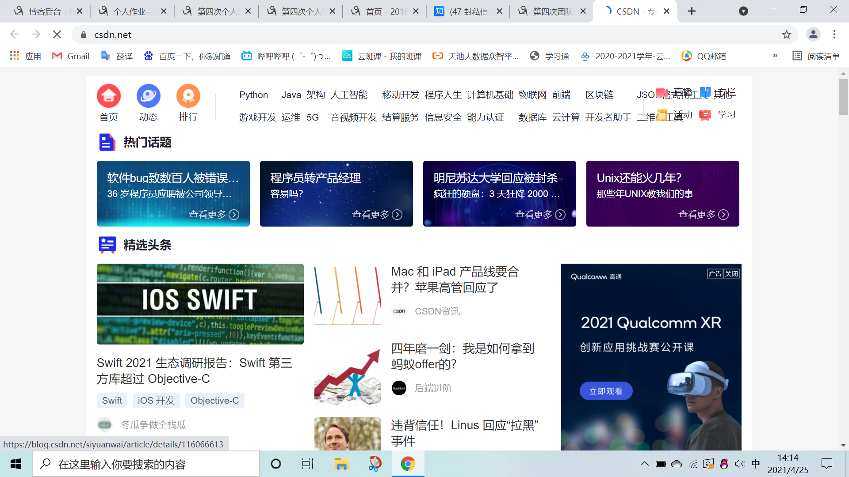Image resolution: width=849 pixels, height=477 pixels.
Task: Click the Windows Start button
Action: (16, 464)
